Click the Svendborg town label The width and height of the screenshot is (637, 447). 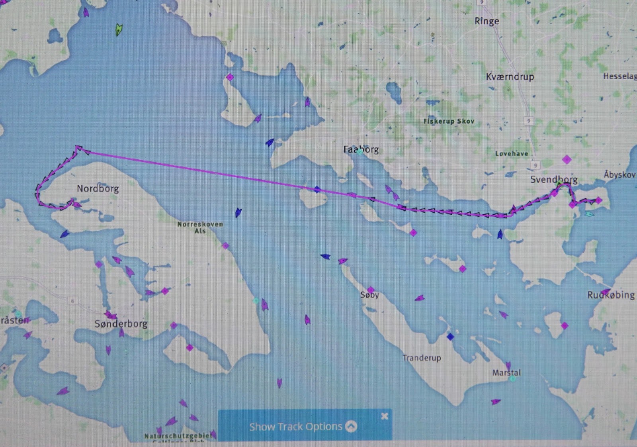click(x=553, y=180)
